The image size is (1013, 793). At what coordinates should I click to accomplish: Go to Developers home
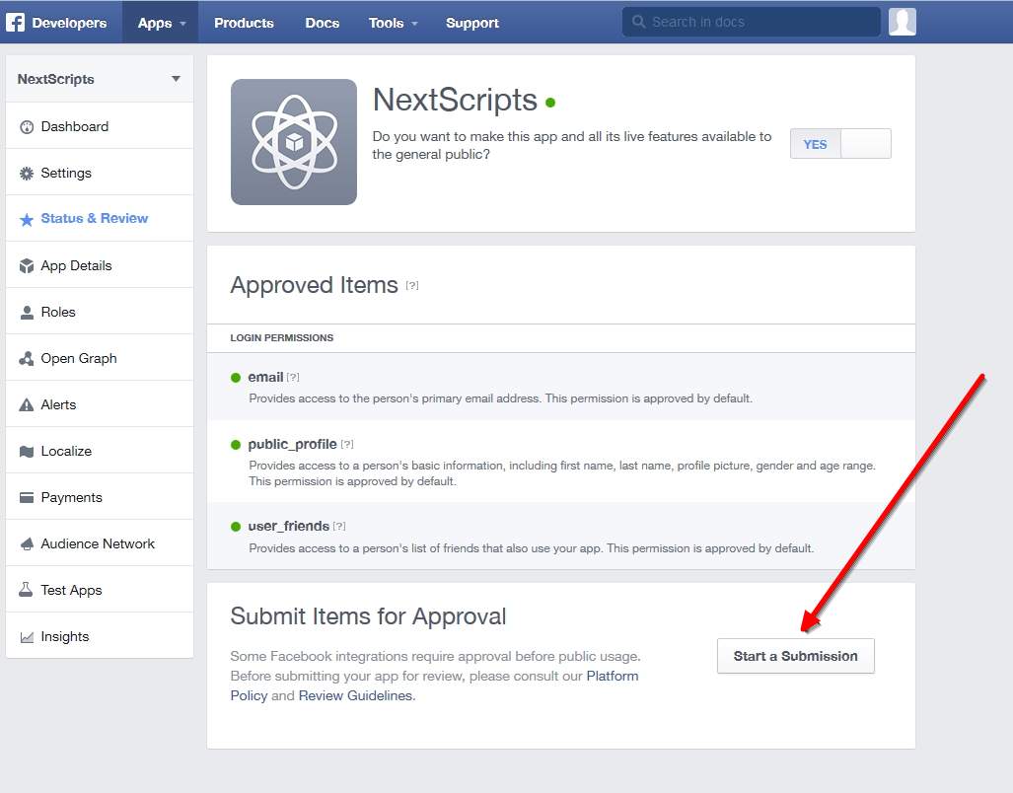69,23
